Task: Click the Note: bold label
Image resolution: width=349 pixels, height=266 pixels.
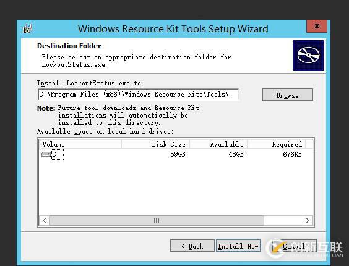Action: [46, 108]
